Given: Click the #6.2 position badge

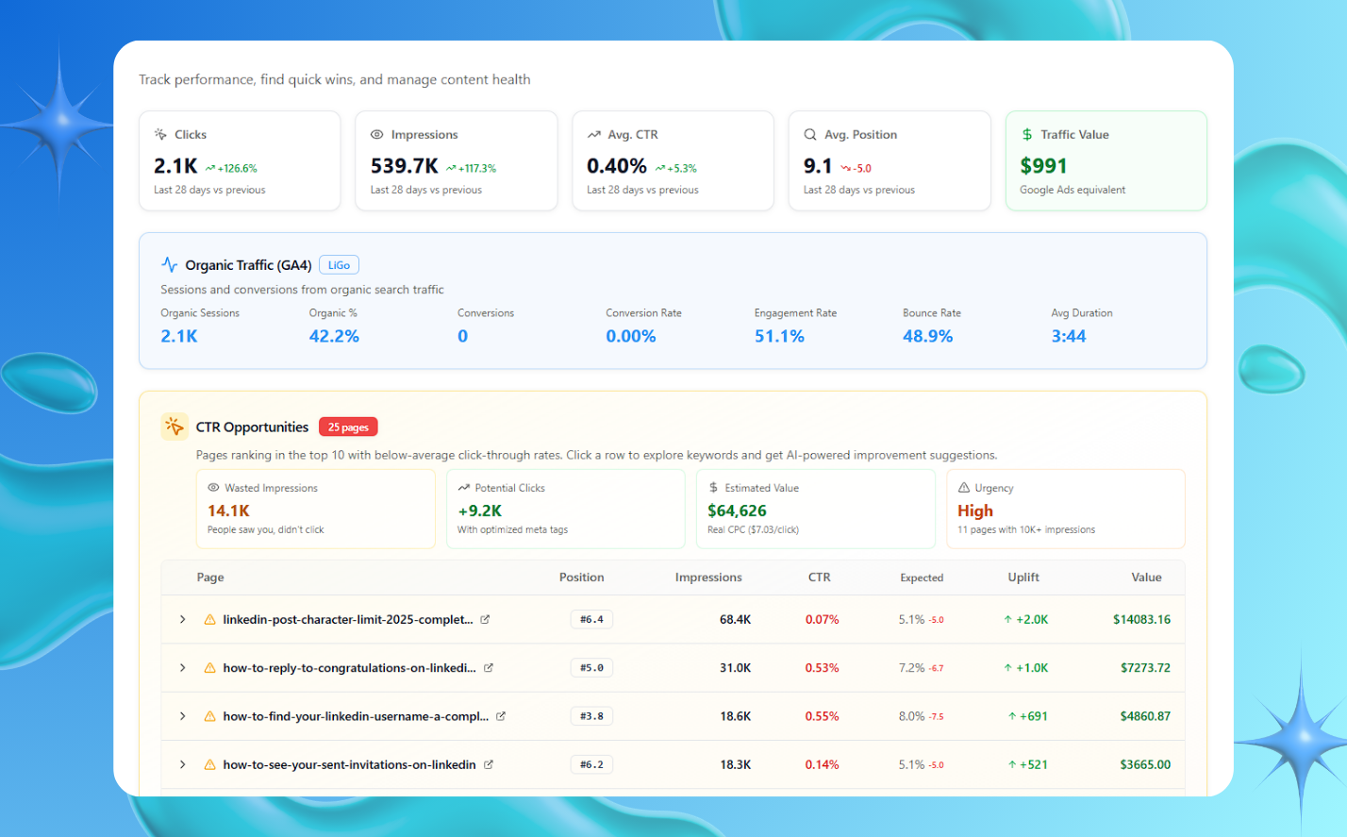Looking at the screenshot, I should pos(591,765).
